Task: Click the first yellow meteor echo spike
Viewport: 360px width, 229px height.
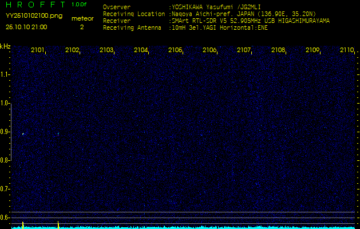Action: point(22,224)
